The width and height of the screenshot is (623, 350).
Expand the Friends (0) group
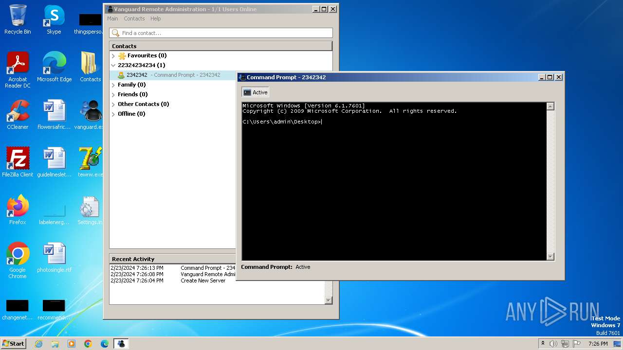point(113,95)
